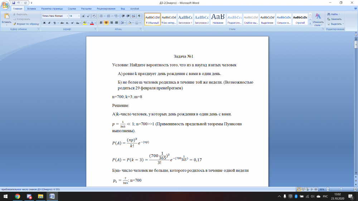Clear formatting icon in Font group

tap(94, 16)
